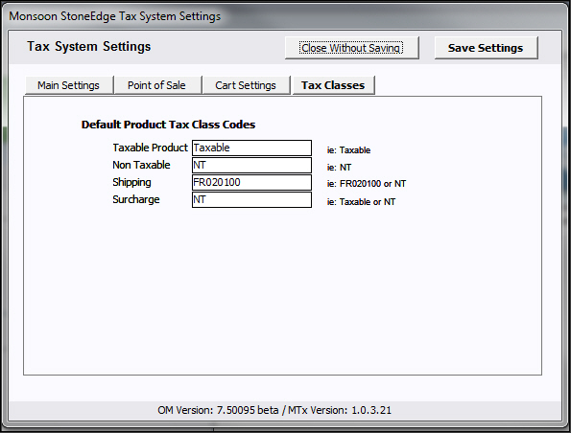Click the Non Taxable code field

click(x=251, y=165)
